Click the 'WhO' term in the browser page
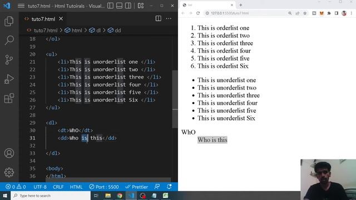Viewport: 356px width, 200px height. coord(189,132)
